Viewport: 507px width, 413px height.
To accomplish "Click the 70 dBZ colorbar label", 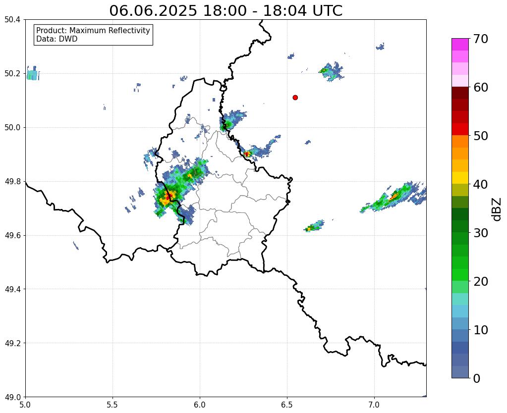I will point(481,39).
